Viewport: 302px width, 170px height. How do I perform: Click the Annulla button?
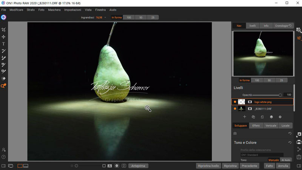(283, 166)
